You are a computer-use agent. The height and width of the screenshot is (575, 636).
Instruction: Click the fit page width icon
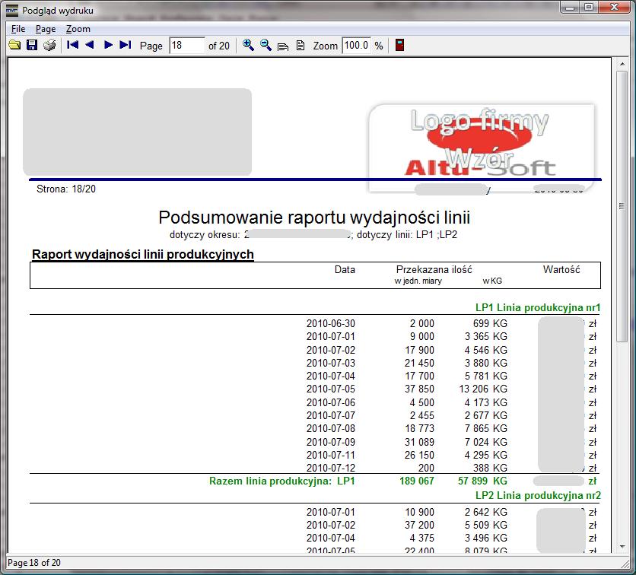click(283, 46)
